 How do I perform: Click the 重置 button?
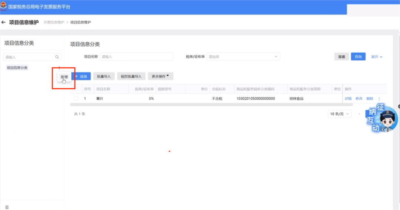pos(341,57)
